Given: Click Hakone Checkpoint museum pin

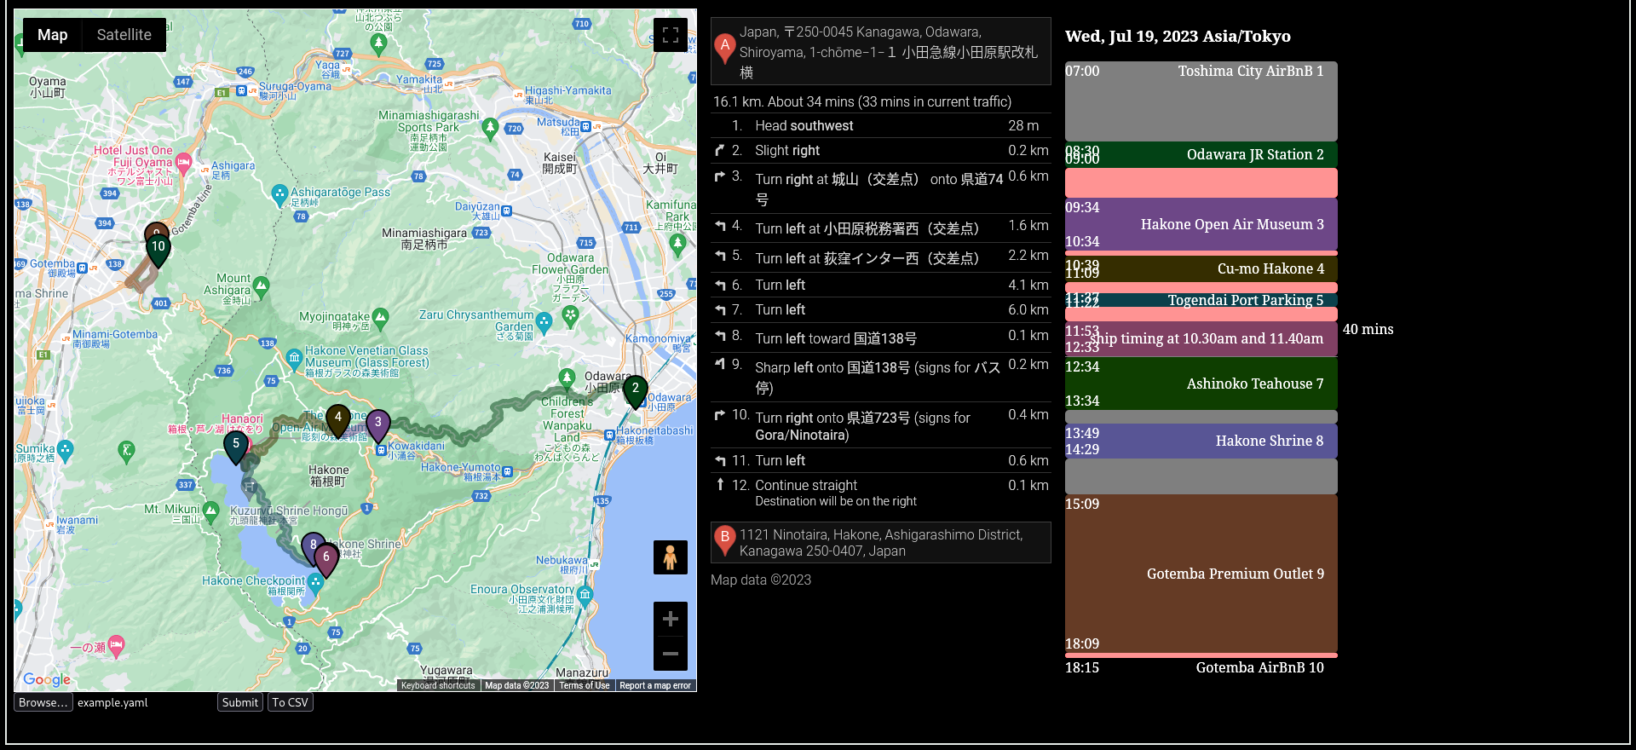Looking at the screenshot, I should 315,584.
